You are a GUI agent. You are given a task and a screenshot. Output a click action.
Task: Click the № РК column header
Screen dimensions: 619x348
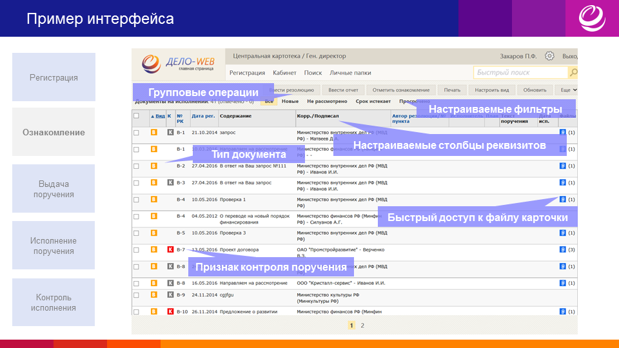click(x=180, y=119)
